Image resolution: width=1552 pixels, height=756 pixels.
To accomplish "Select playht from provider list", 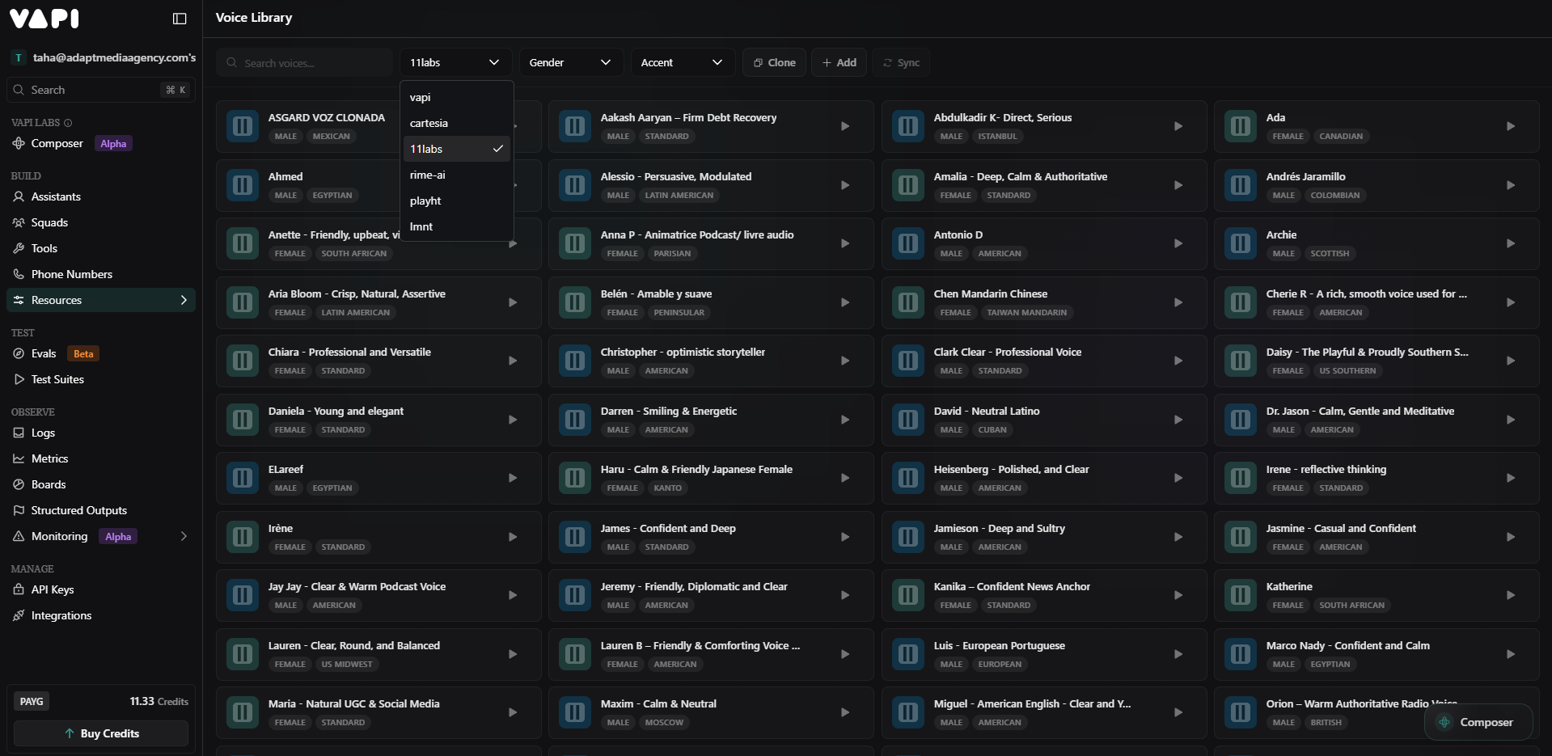I will point(457,201).
